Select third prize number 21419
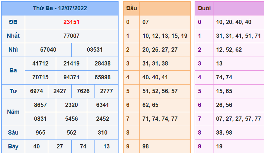 (71, 64)
